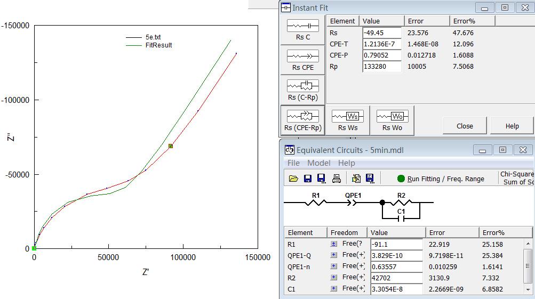Click the green origin marker on plot

tap(34, 248)
